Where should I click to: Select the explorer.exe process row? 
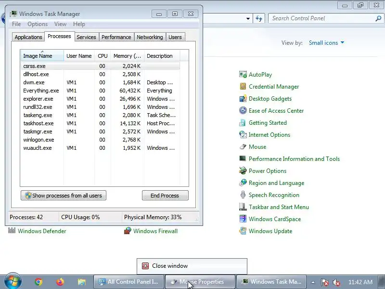(100, 99)
